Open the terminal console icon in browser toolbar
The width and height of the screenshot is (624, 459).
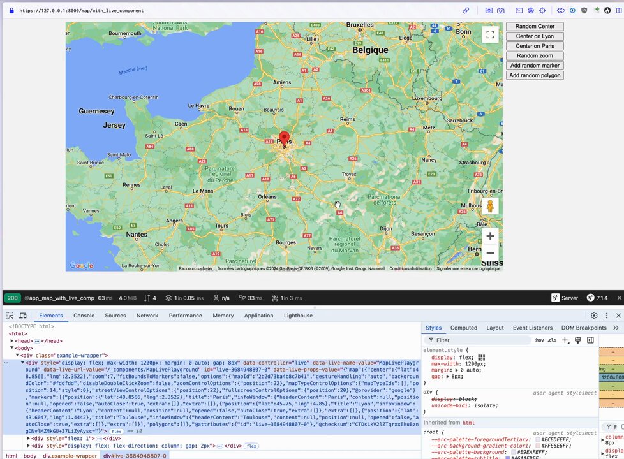519,11
